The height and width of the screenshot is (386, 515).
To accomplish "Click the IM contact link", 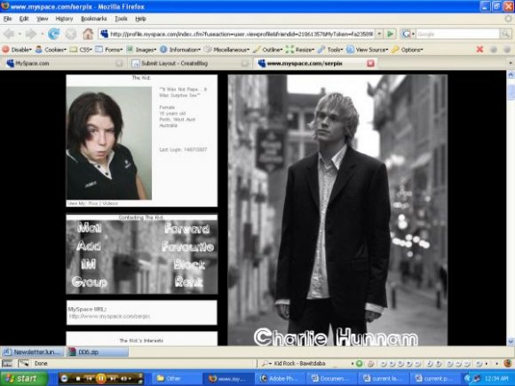I will [x=88, y=264].
